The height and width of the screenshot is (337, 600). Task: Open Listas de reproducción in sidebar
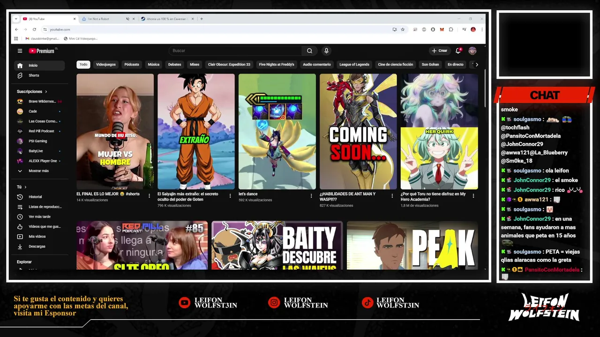[x=39, y=206]
